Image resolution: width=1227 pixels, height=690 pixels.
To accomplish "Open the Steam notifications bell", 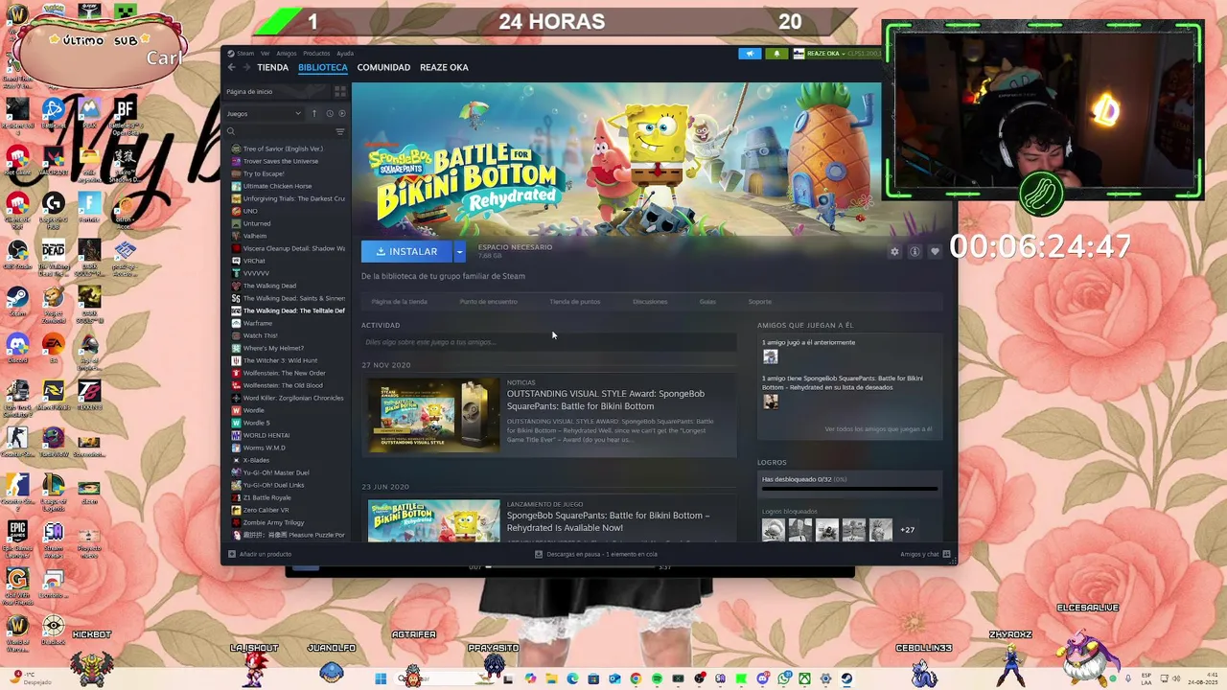I will coord(776,54).
